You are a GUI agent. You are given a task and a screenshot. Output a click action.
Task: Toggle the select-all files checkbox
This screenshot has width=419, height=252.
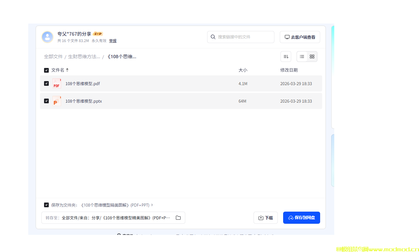point(46,70)
